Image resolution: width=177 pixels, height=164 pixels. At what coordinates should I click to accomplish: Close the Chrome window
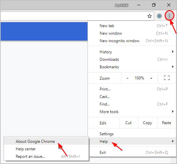point(169,5)
